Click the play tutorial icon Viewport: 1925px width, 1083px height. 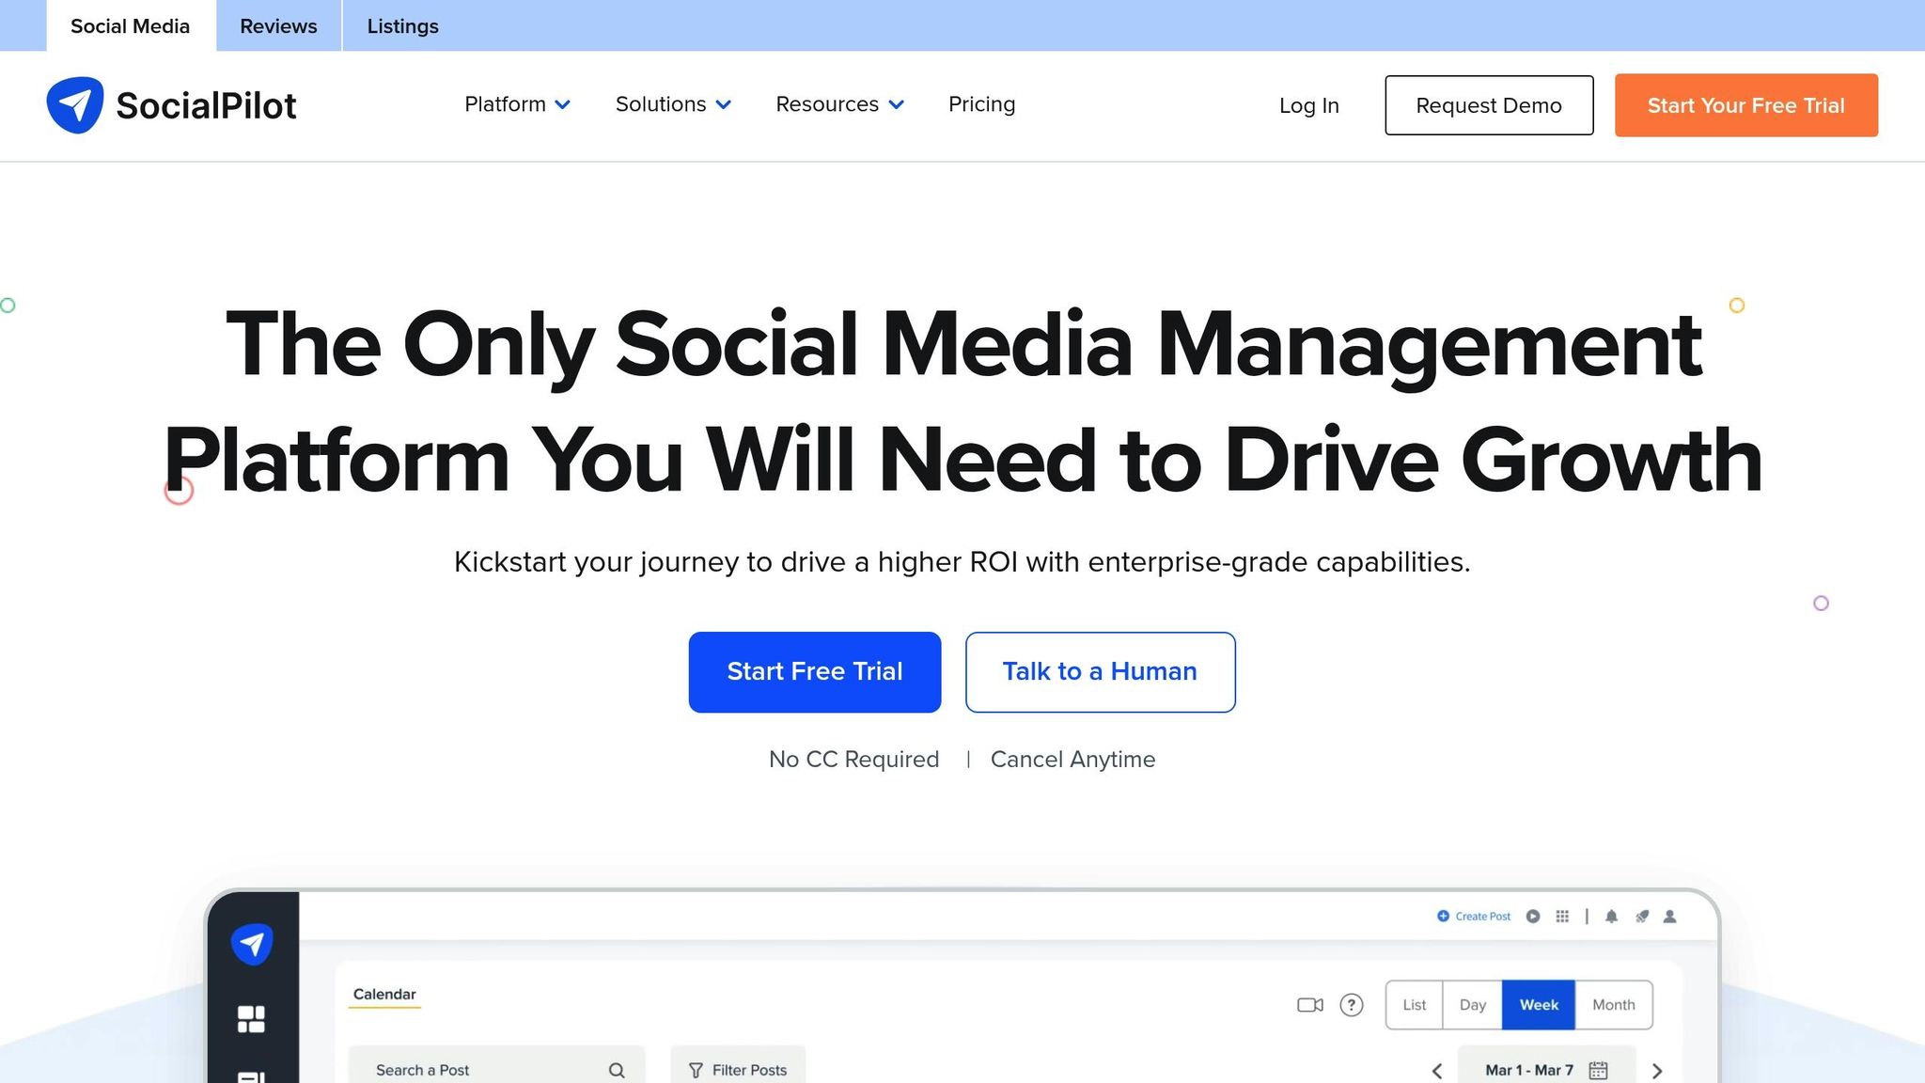[1532, 916]
